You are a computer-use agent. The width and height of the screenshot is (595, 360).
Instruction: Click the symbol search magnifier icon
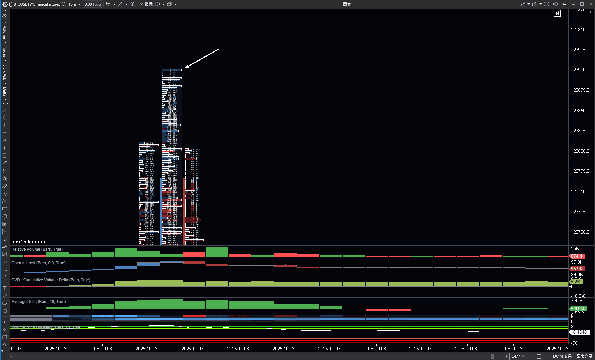64,4
